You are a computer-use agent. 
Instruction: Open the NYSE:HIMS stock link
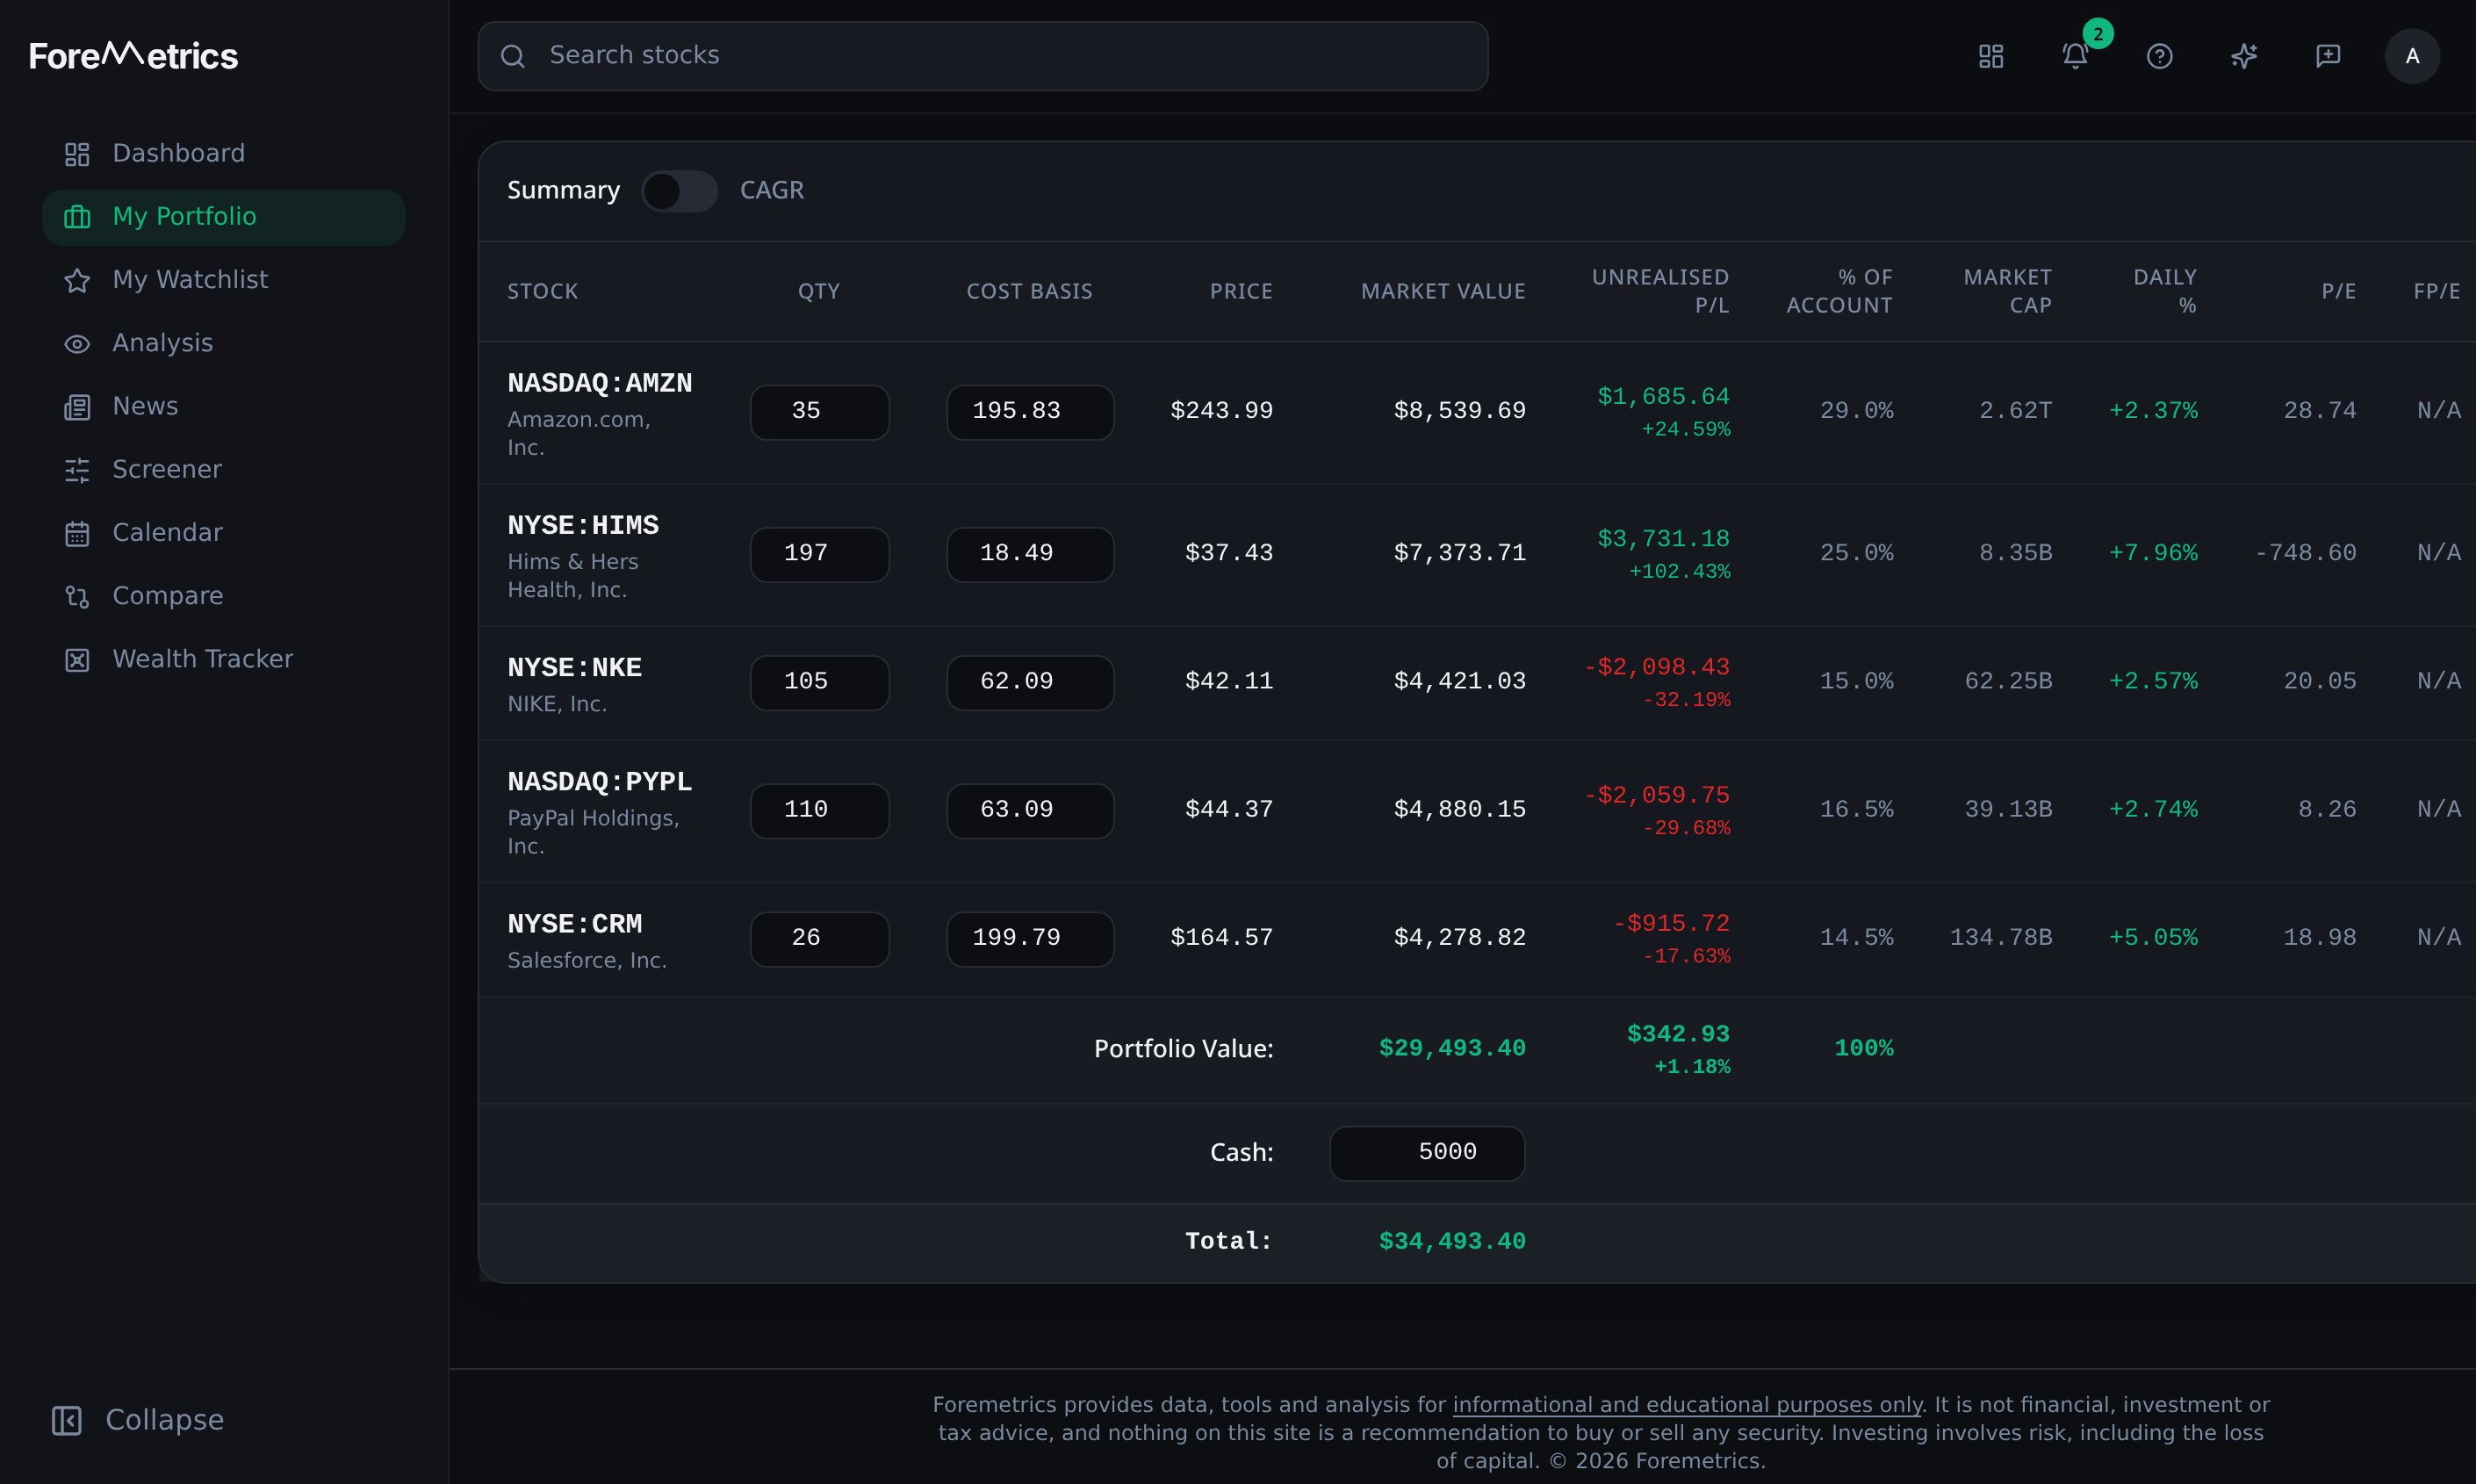(583, 526)
